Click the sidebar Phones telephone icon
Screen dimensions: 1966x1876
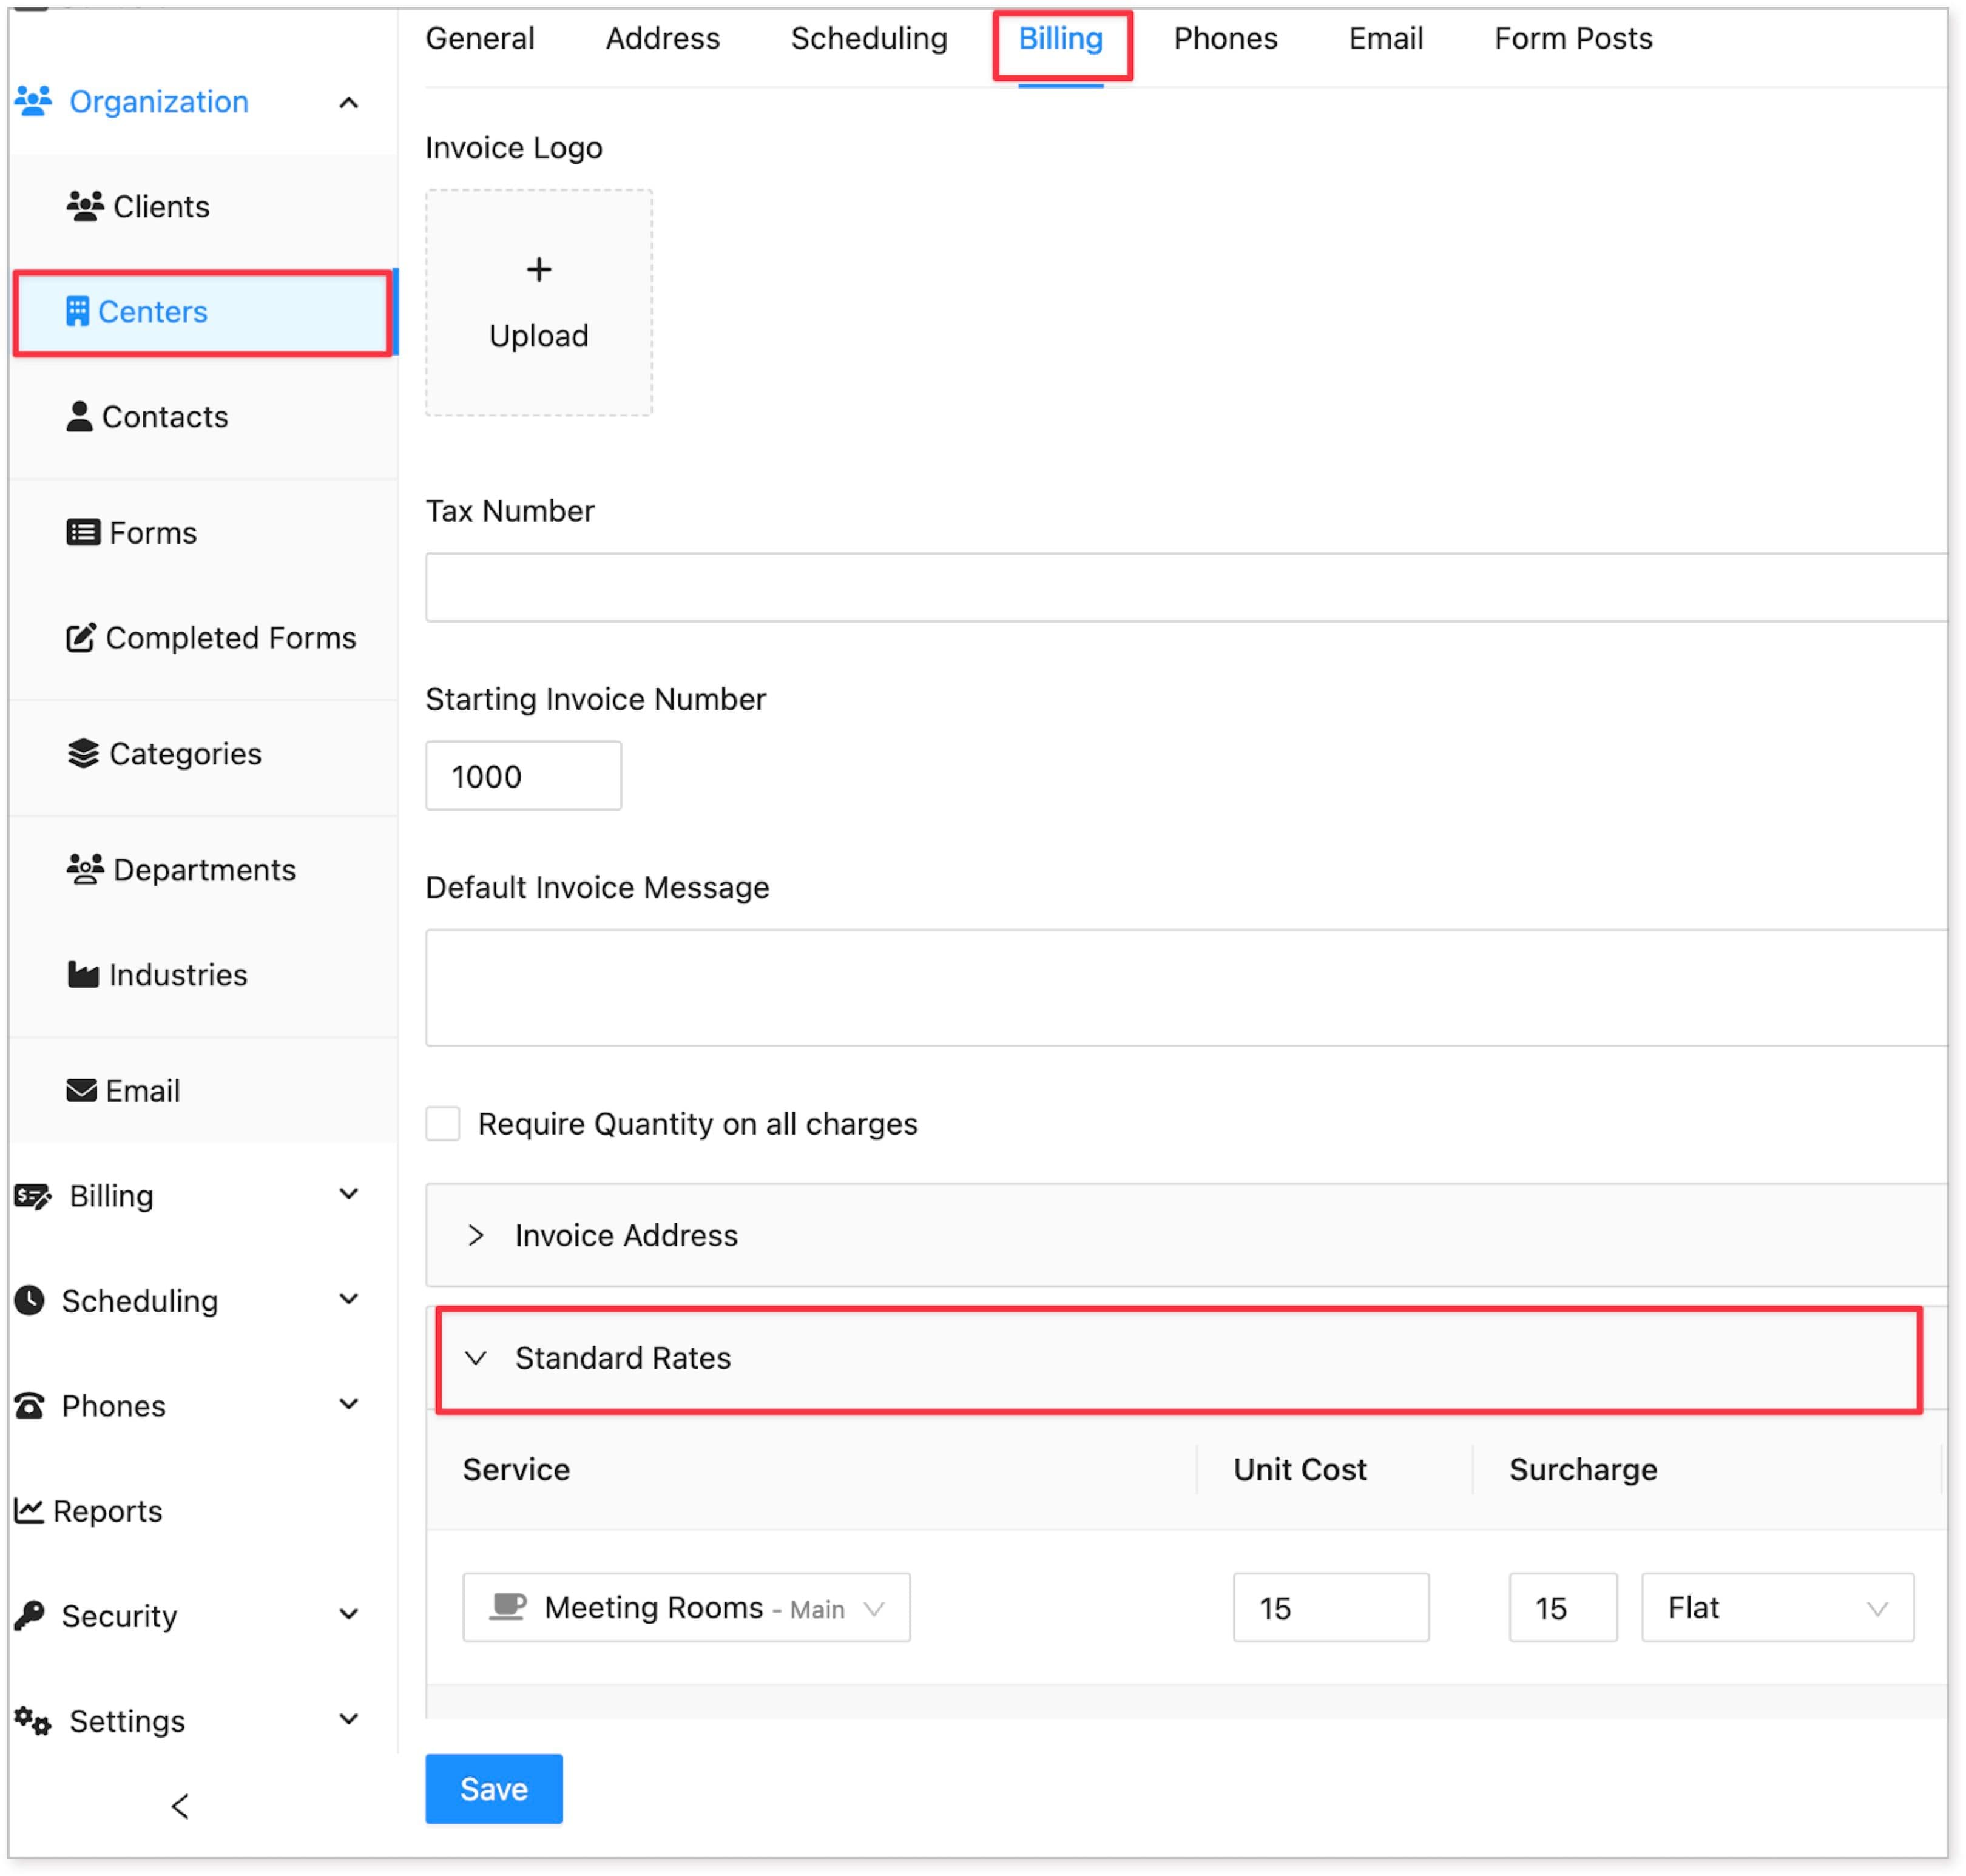click(x=29, y=1406)
